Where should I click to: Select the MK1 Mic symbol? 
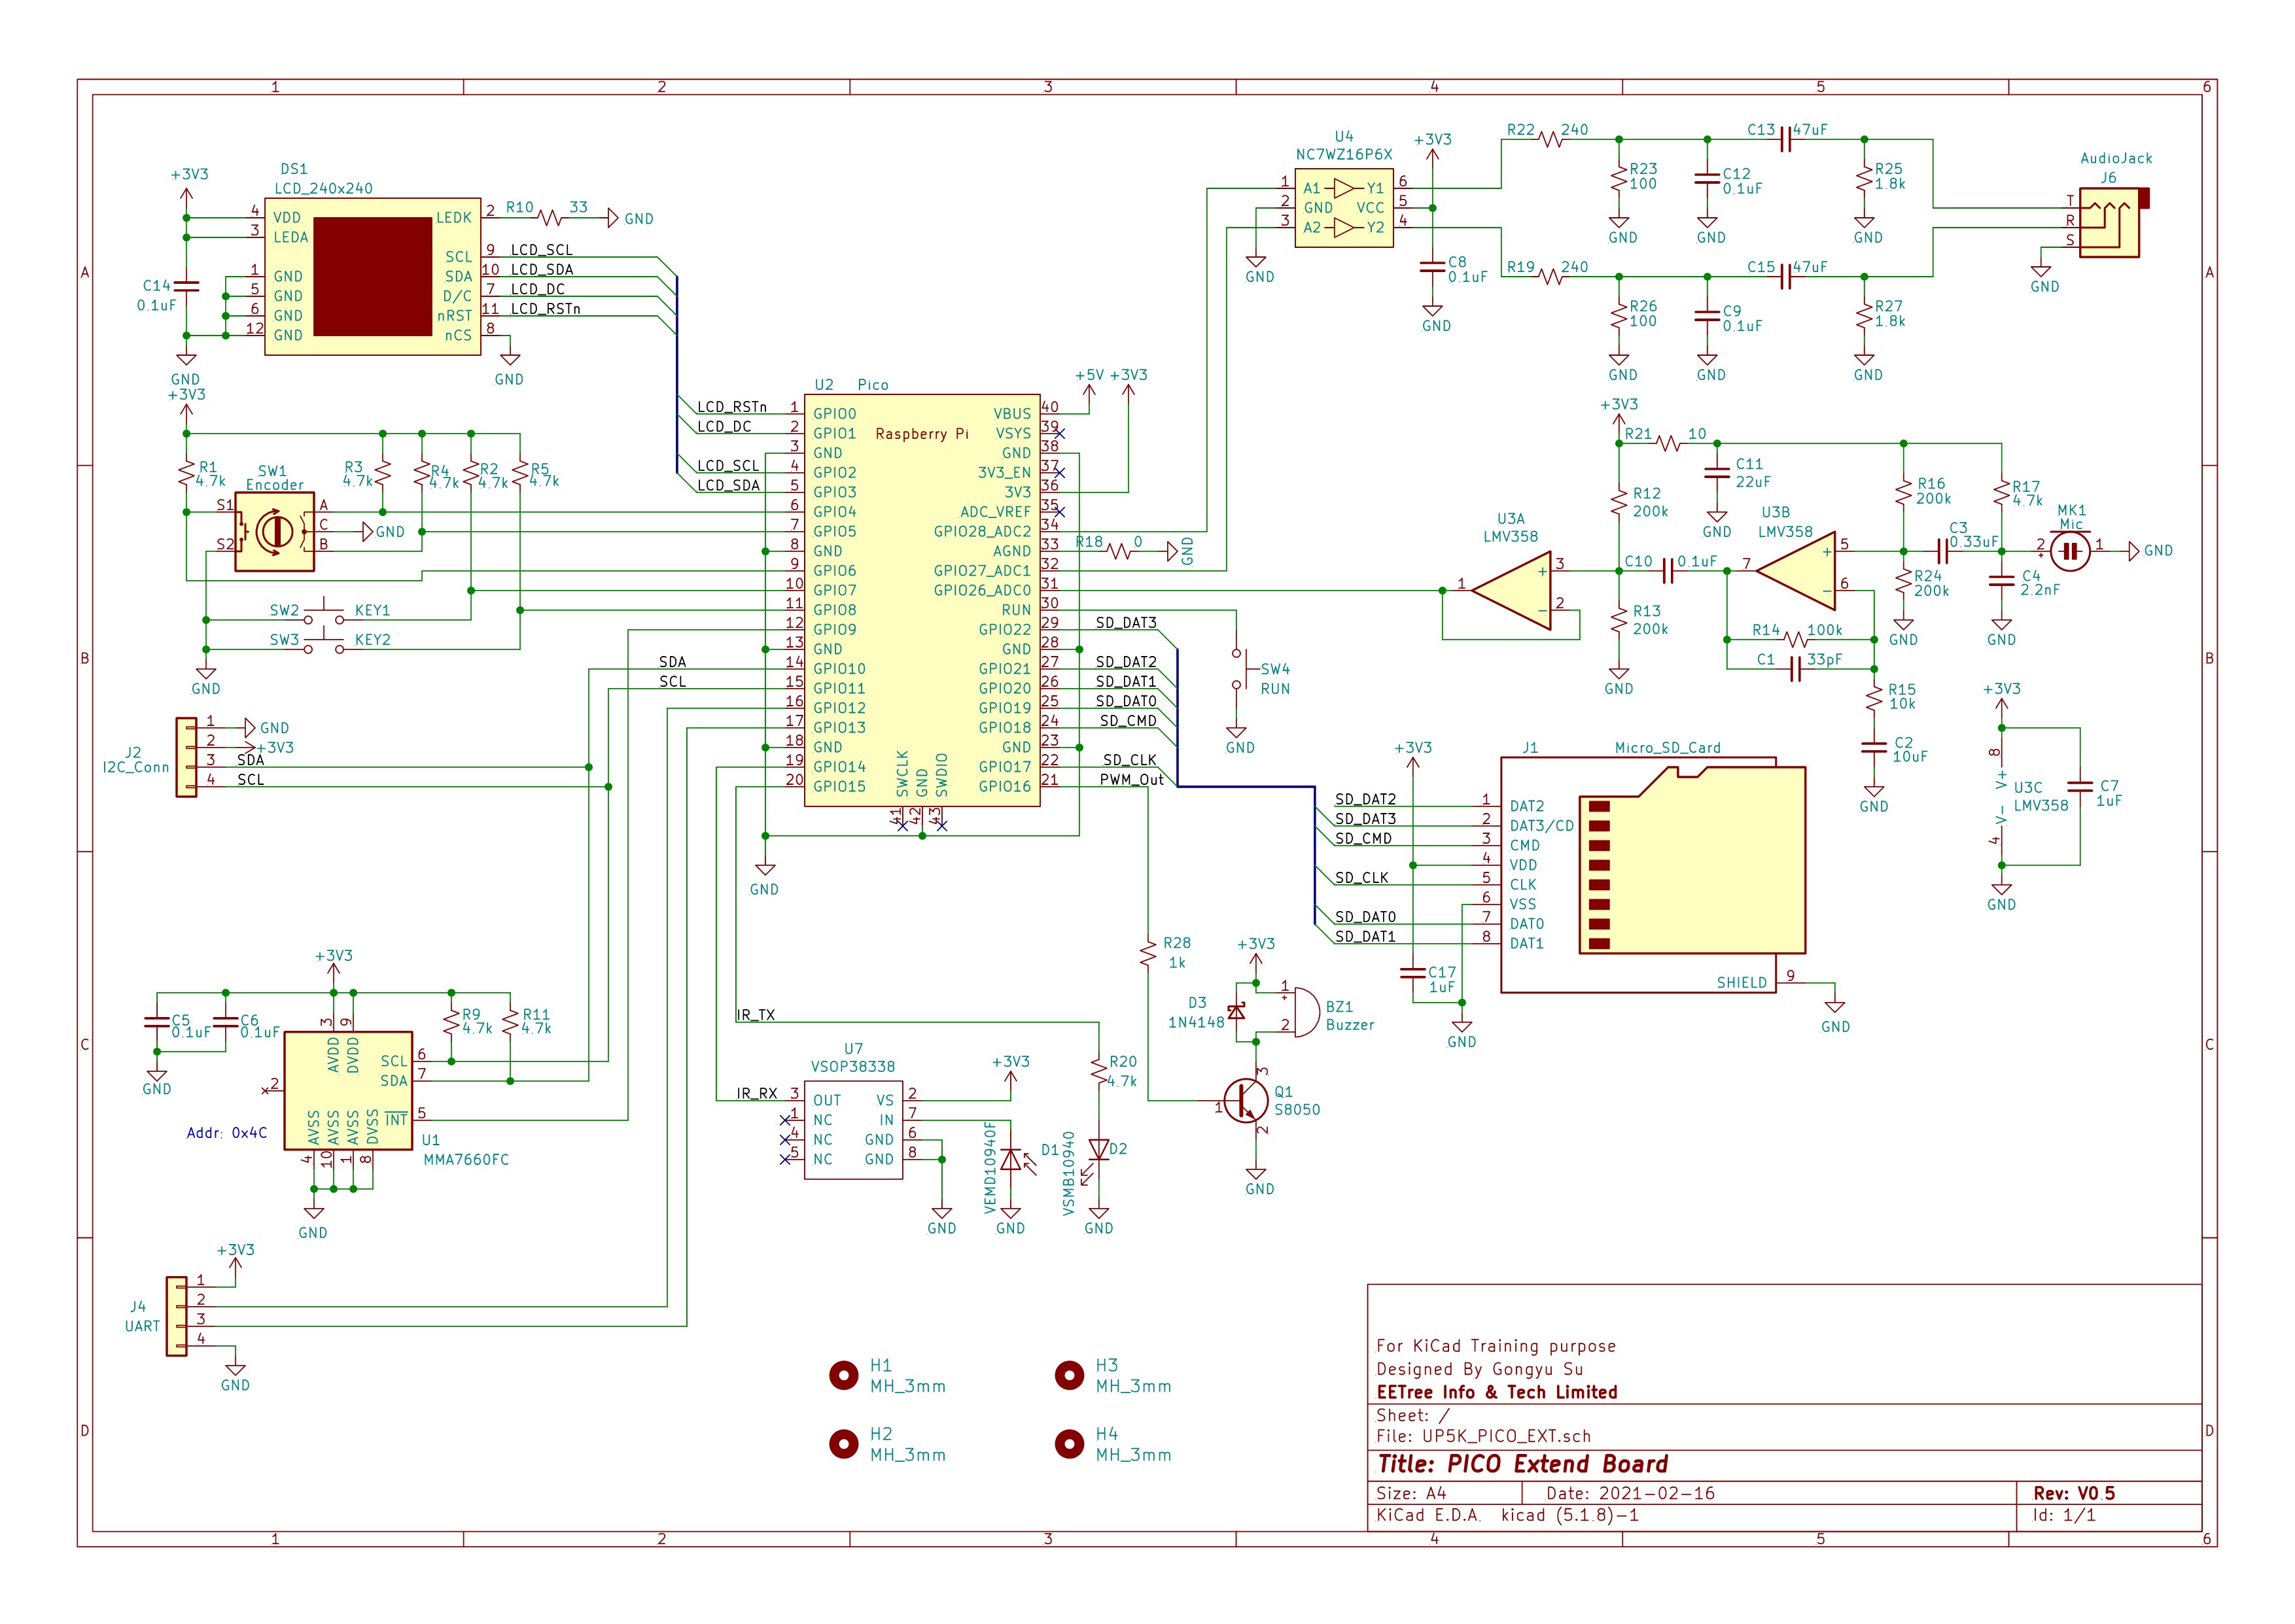point(2070,551)
